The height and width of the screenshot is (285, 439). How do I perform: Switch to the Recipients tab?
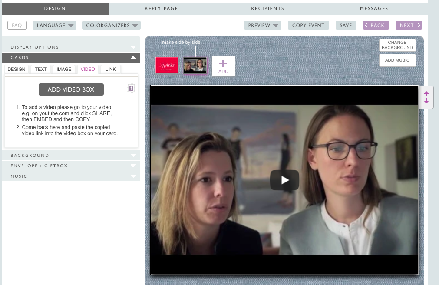coord(267,8)
